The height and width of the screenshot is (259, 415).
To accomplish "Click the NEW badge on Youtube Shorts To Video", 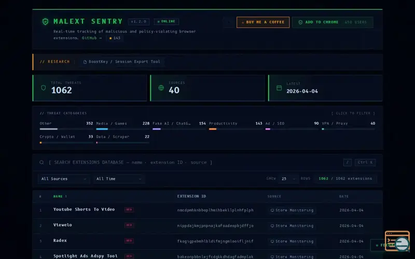I will click(x=129, y=210).
